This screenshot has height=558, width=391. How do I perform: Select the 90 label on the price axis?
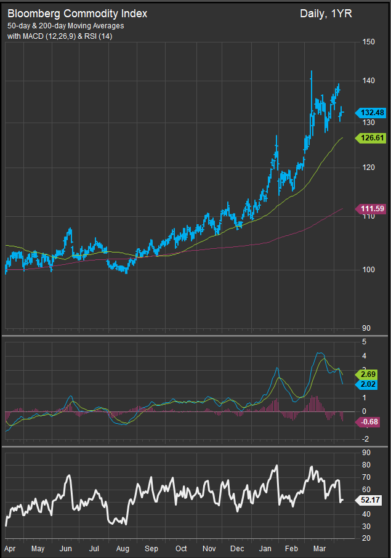(x=366, y=328)
